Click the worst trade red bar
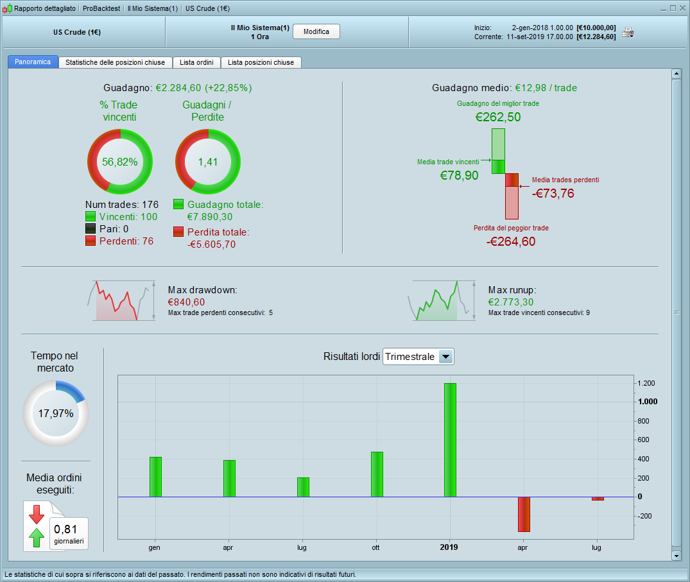 512,196
